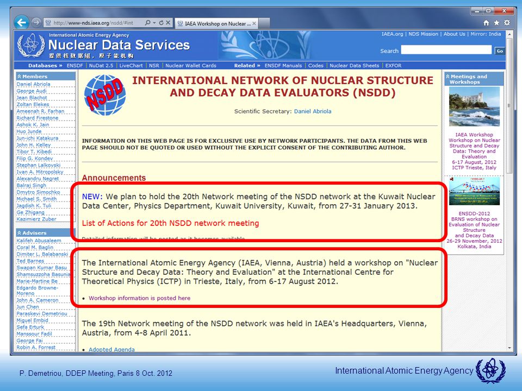Screen dimensions: 522x391
Task: Open member Richard Firestone
Action: (38, 118)
